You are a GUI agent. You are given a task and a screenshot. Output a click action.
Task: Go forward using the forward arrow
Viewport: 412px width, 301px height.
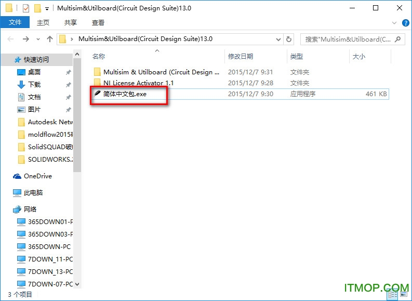(x=26, y=39)
